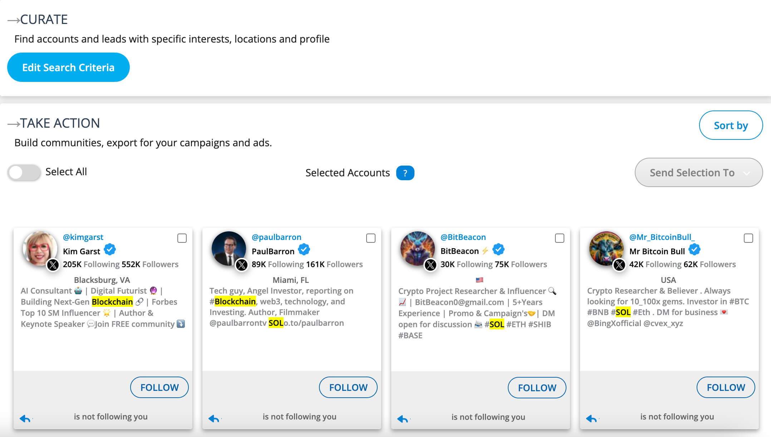
Task: Click the X platform badge on Kim Garst's avatar
Action: point(53,265)
